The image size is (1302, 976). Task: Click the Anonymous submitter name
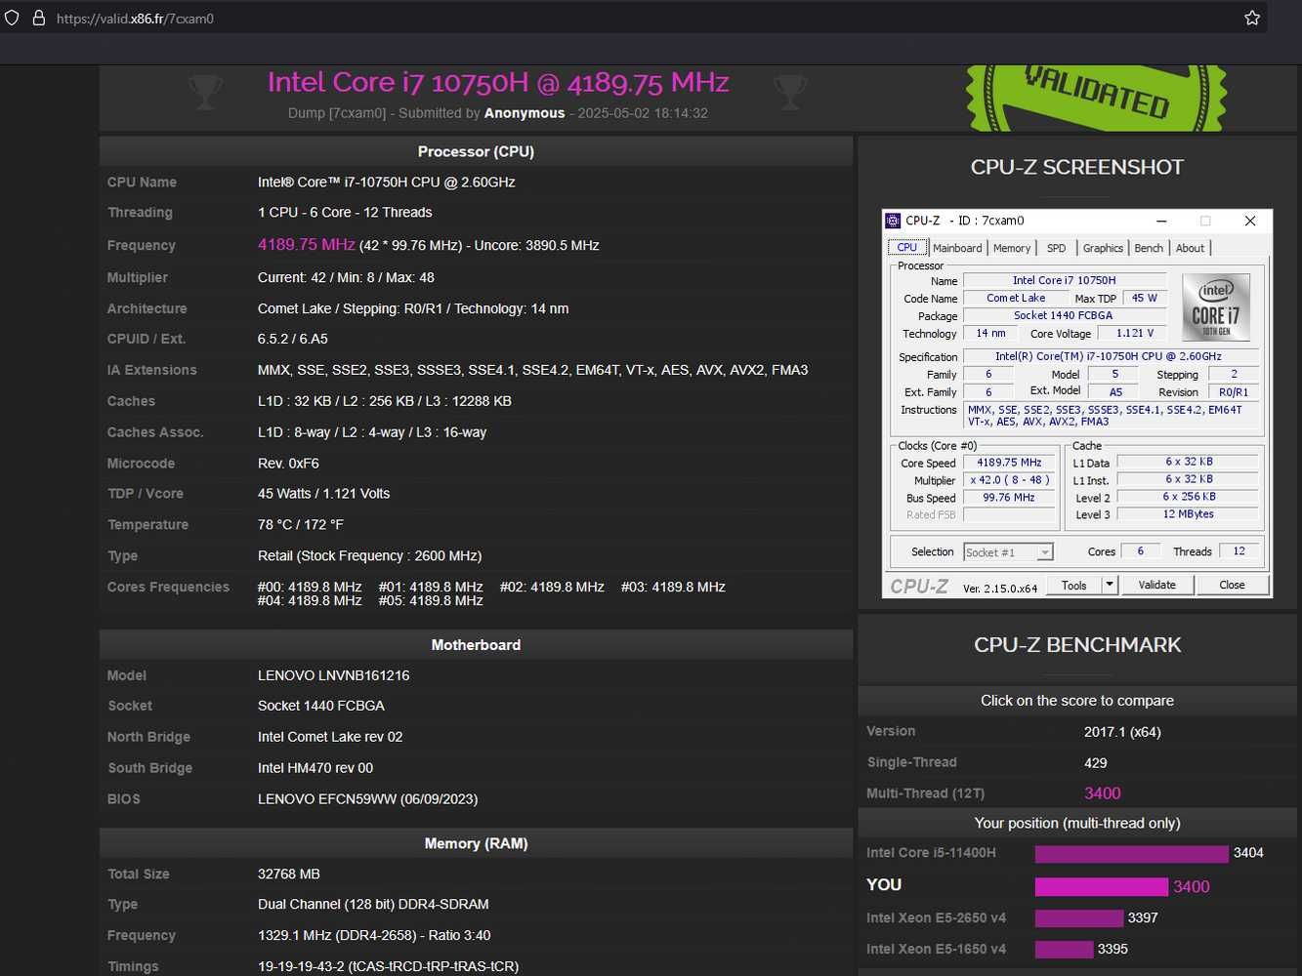[x=525, y=113]
